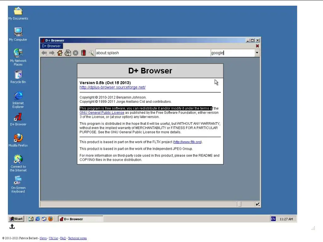Image resolution: width=323 pixels, height=242 pixels.
Task: Click the Version 0.5b (Oct 15 2013) text
Action: tap(105, 83)
